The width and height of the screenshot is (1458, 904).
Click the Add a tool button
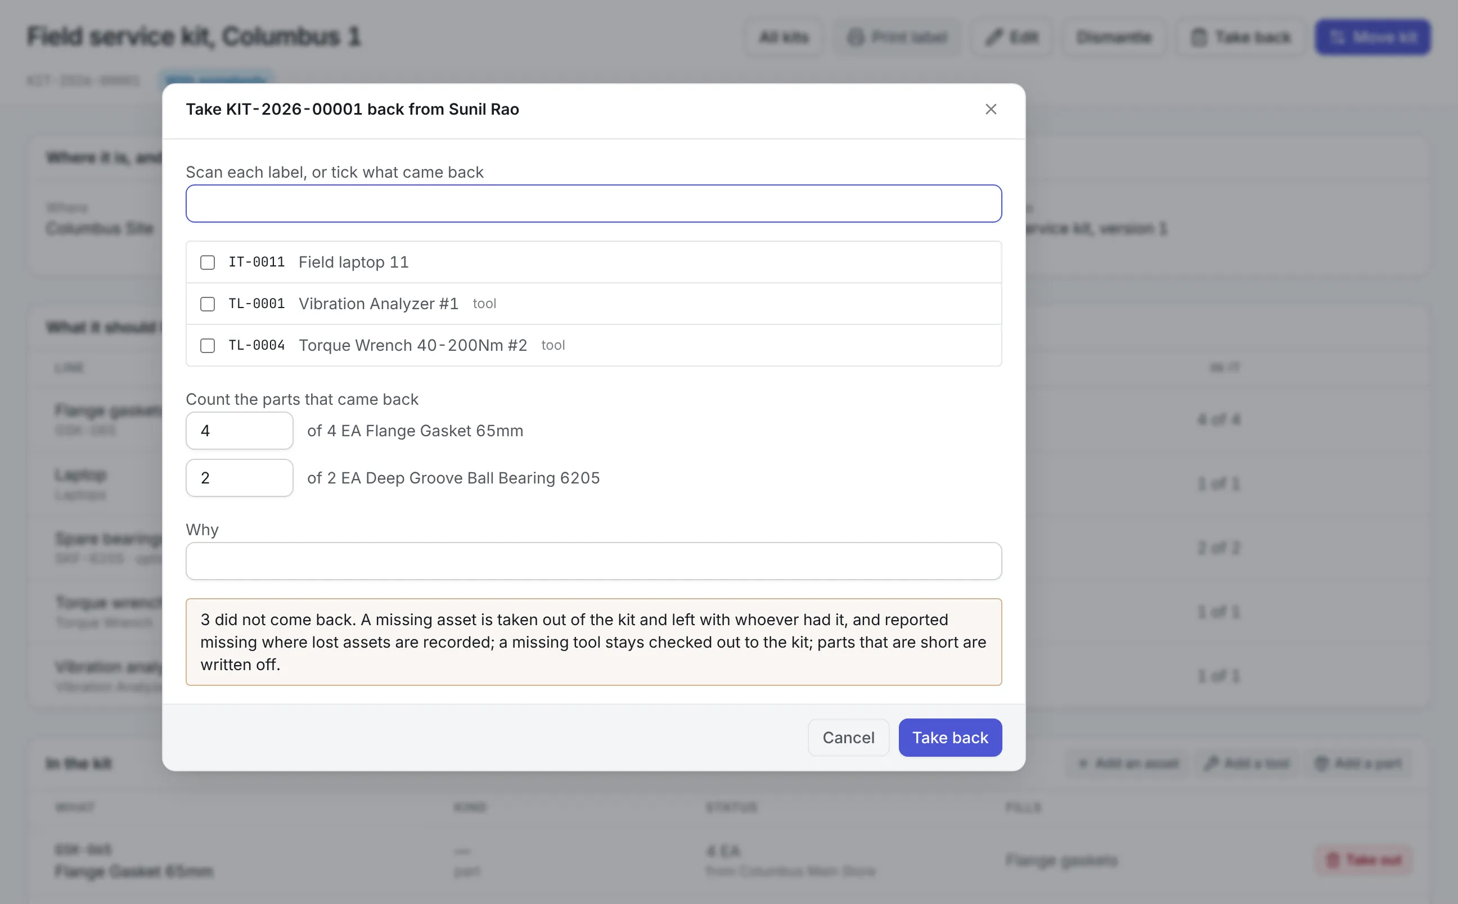1248,763
